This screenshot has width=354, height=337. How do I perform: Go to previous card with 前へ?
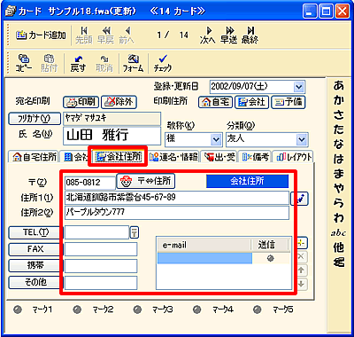click(x=127, y=35)
